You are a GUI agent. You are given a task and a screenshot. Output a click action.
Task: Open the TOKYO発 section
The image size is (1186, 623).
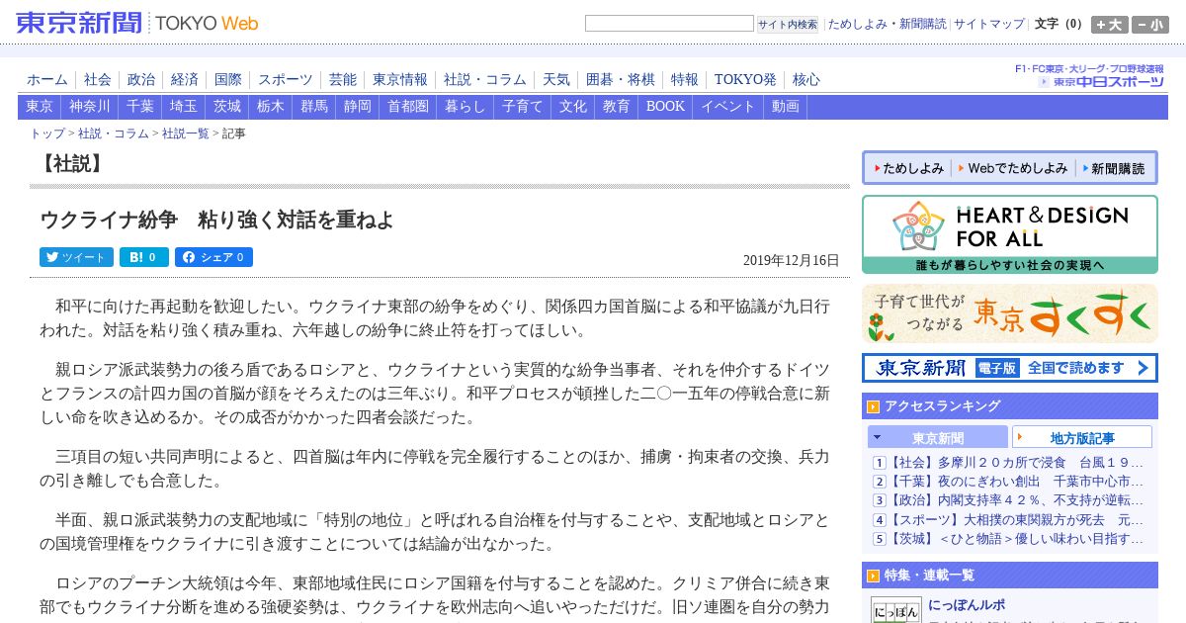(745, 79)
